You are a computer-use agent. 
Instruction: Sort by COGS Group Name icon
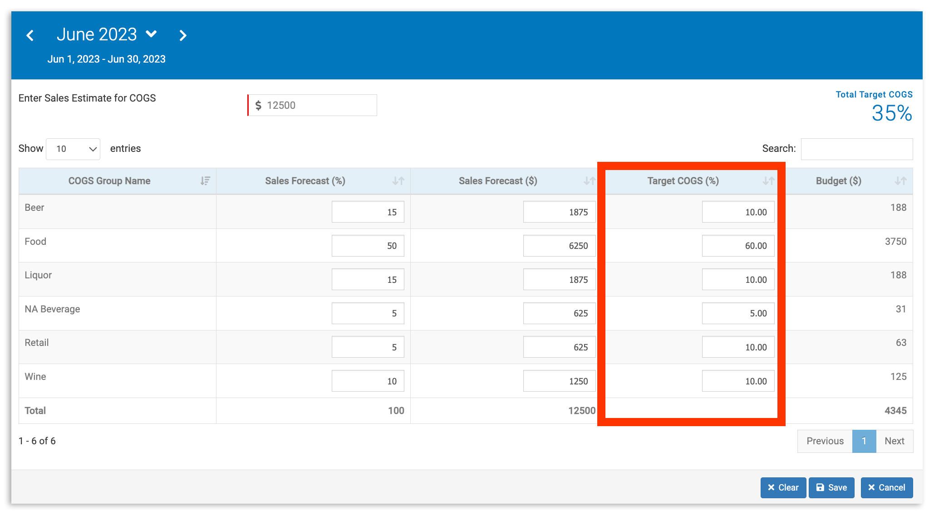pyautogui.click(x=205, y=181)
